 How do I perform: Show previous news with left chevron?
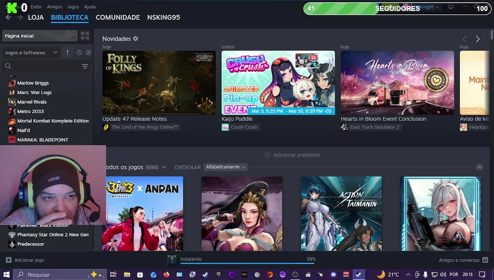pos(464,39)
